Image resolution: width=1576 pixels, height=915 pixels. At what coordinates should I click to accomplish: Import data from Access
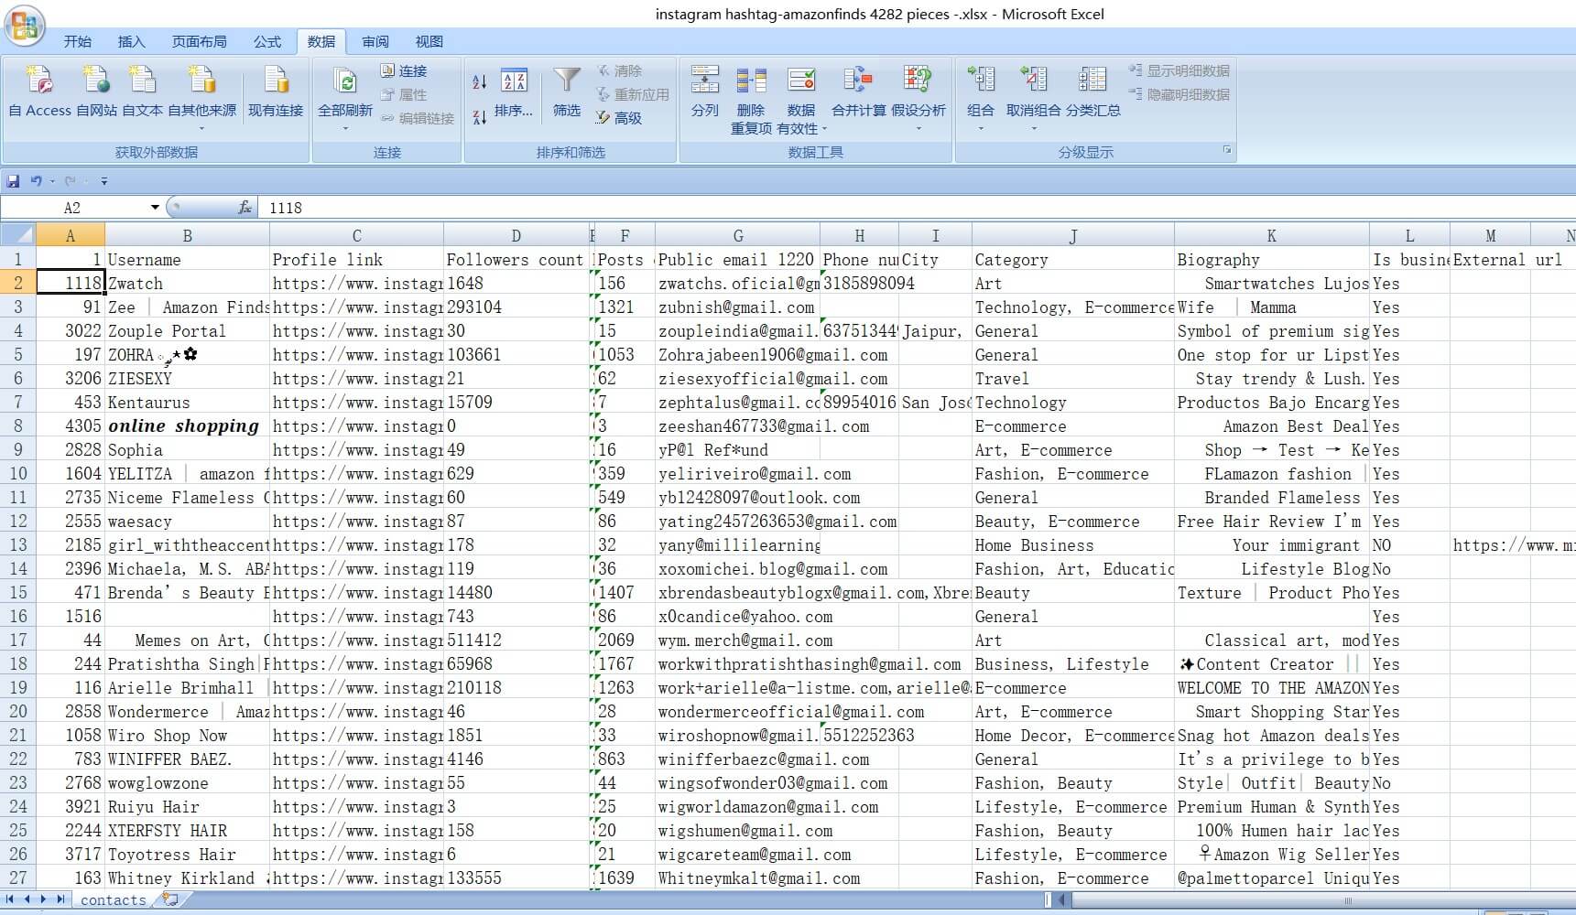[x=39, y=91]
